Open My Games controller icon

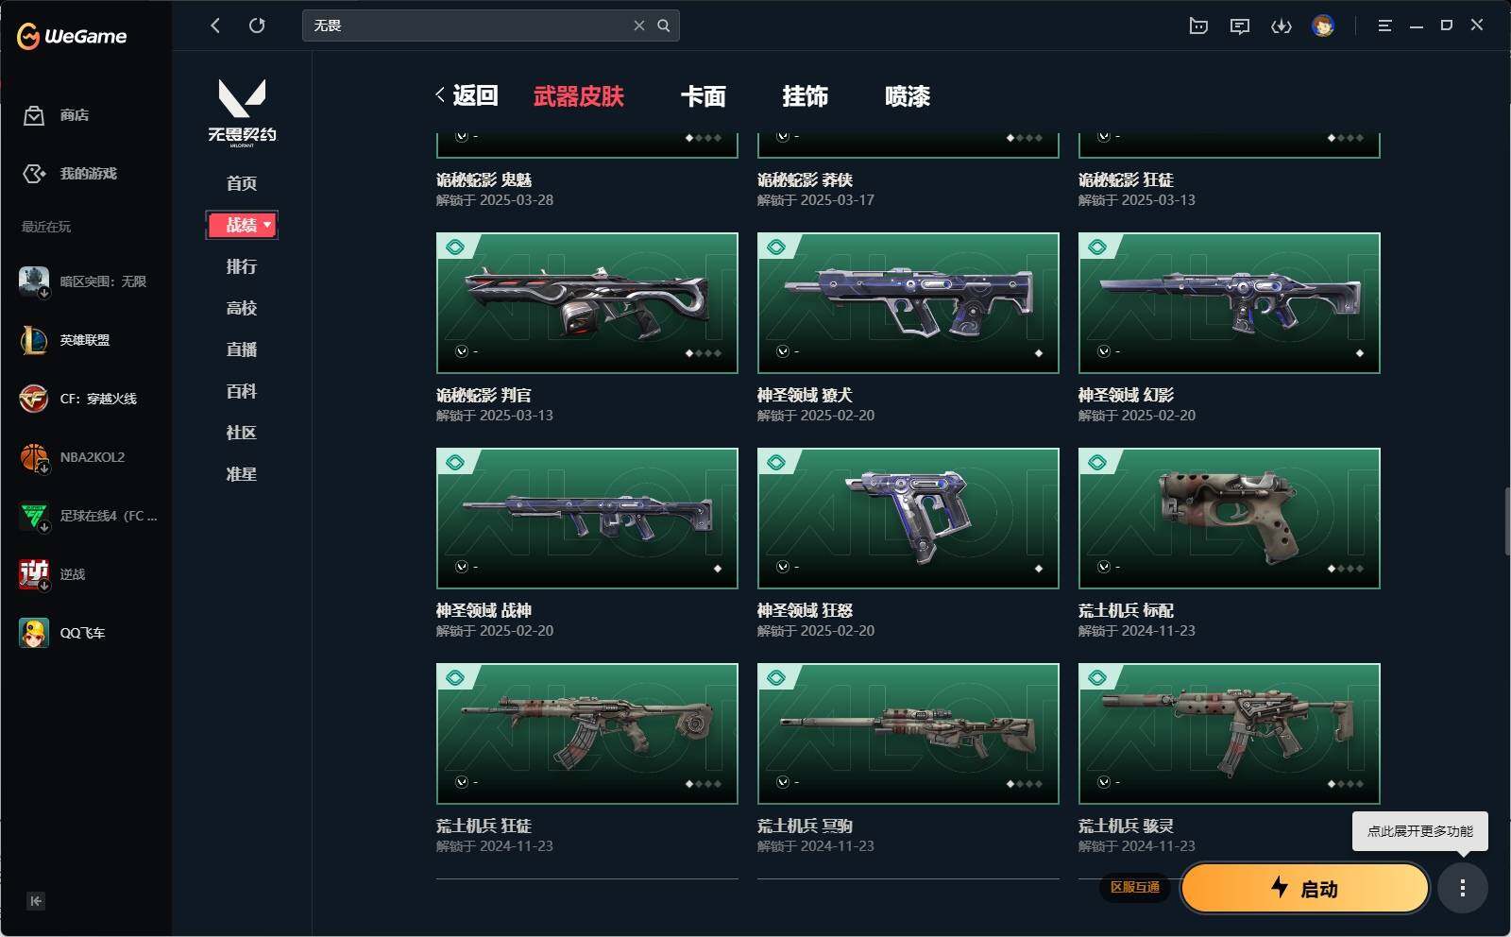click(34, 174)
